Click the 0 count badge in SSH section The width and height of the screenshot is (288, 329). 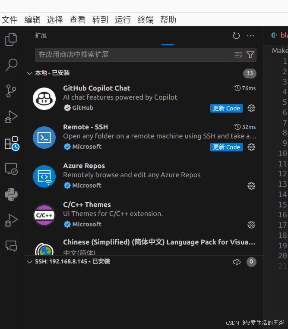[x=251, y=262]
